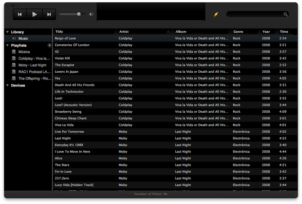Open the RAC1 Podcast playlist
This screenshot has height=204, width=302.
pyautogui.click(x=34, y=72)
